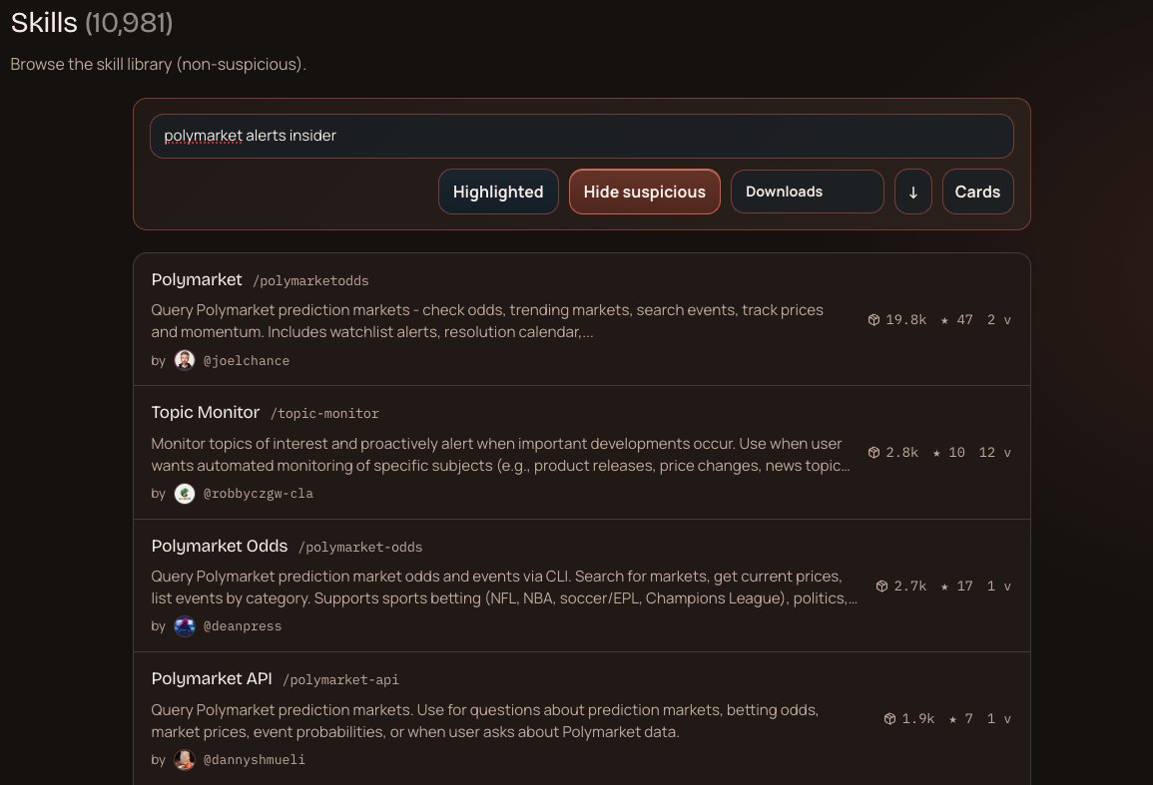The height and width of the screenshot is (785, 1153).
Task: Click the "12 v" versions label
Action: coord(995,452)
